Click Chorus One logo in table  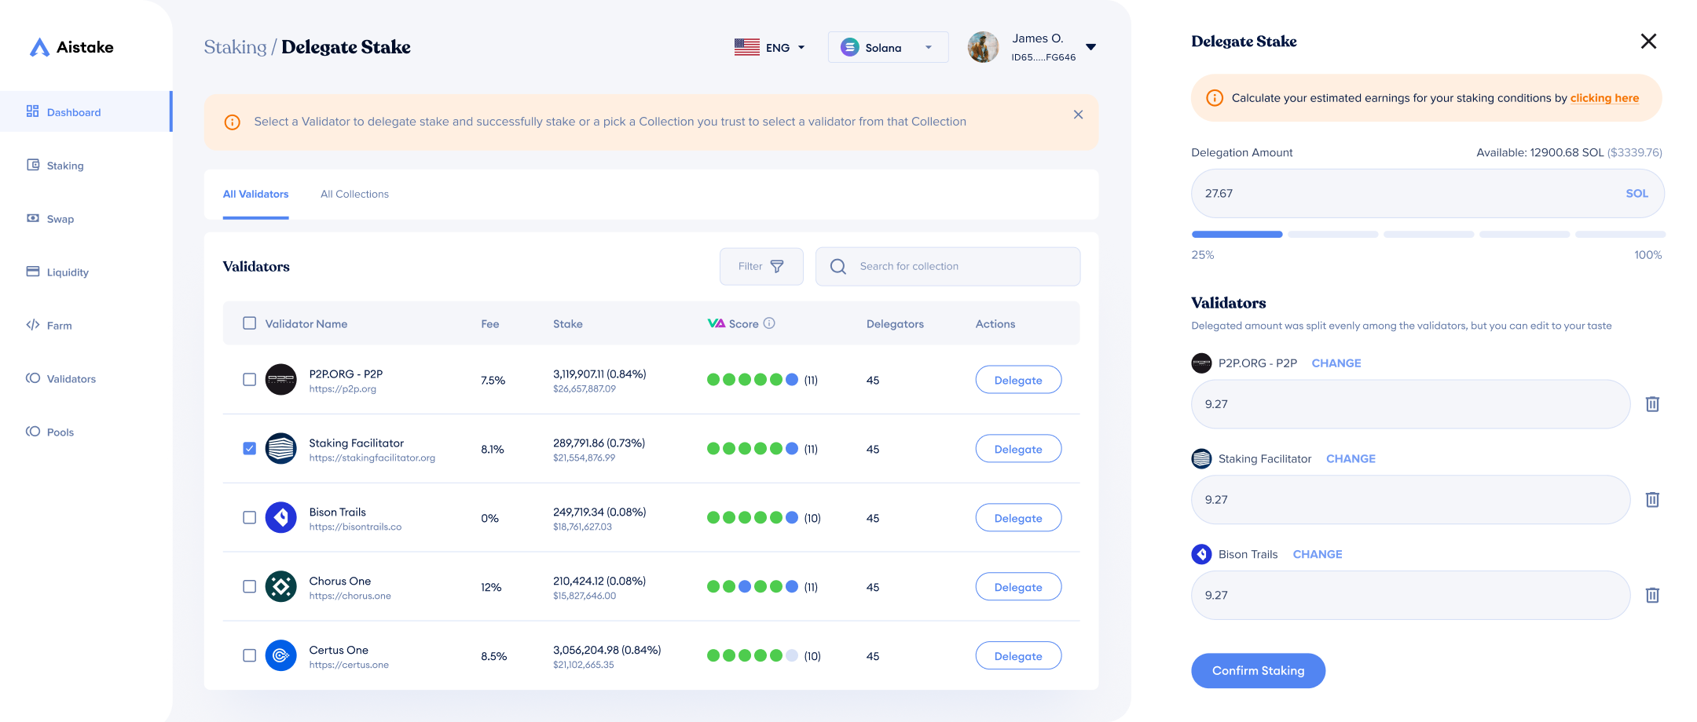tap(280, 587)
